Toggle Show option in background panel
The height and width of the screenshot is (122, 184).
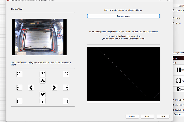[173, 23]
